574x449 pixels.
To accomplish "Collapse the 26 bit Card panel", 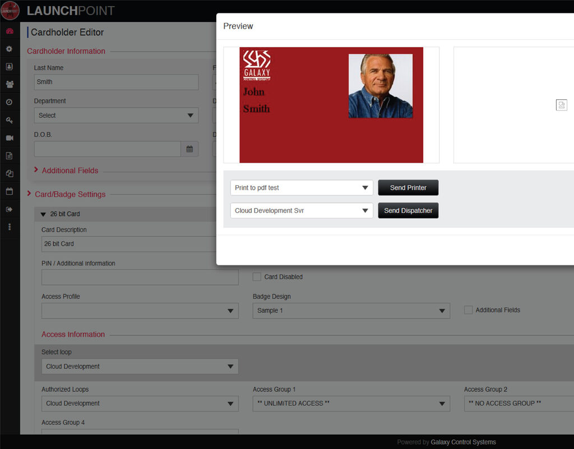I will pyautogui.click(x=44, y=214).
